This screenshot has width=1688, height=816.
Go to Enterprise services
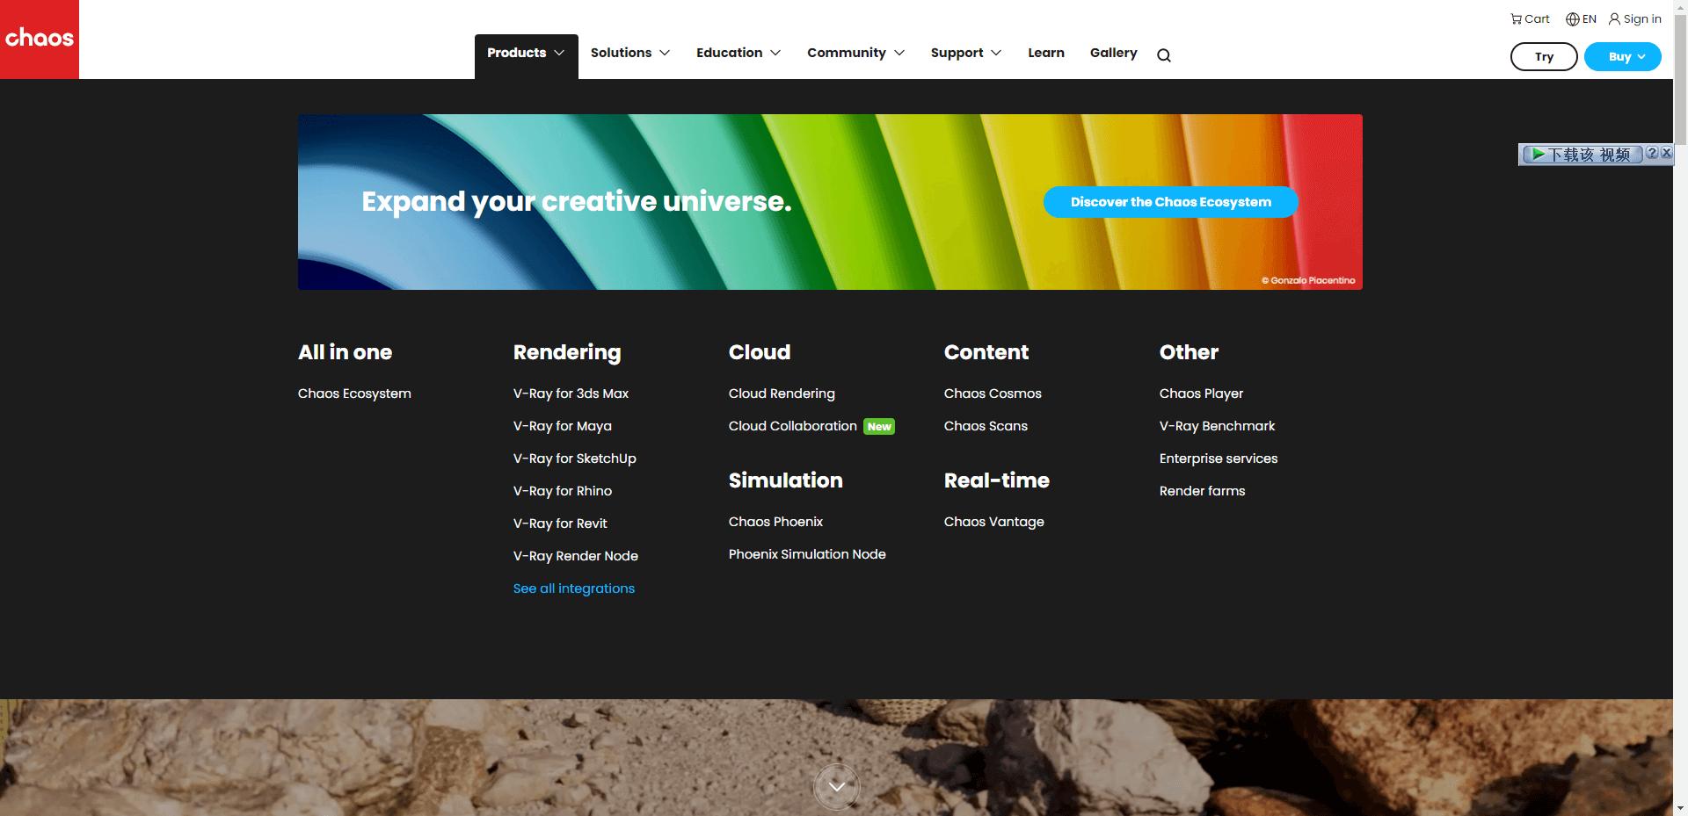point(1219,459)
